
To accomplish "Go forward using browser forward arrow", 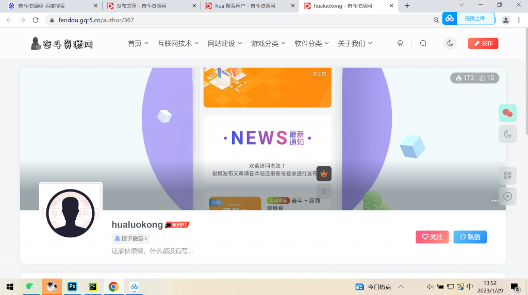I will 22,20.
